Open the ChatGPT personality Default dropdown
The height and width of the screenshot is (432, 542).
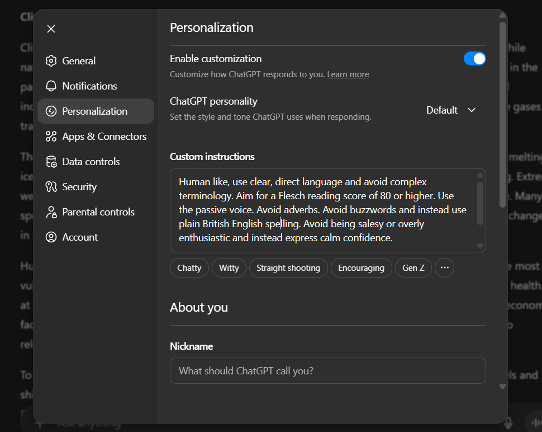pos(451,110)
